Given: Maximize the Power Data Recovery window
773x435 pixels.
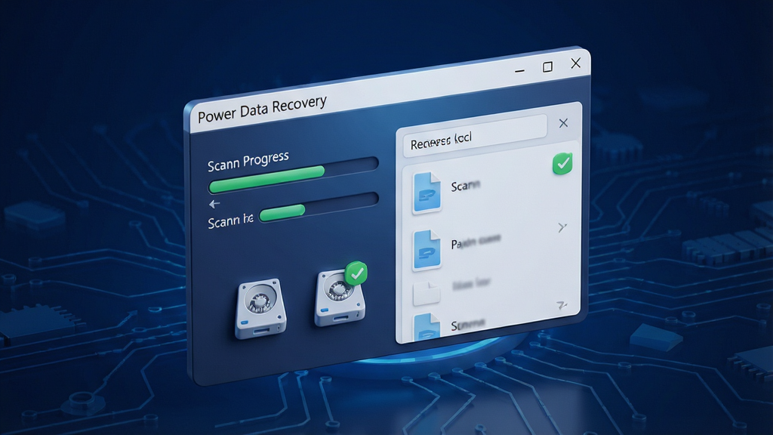Looking at the screenshot, I should click(547, 66).
